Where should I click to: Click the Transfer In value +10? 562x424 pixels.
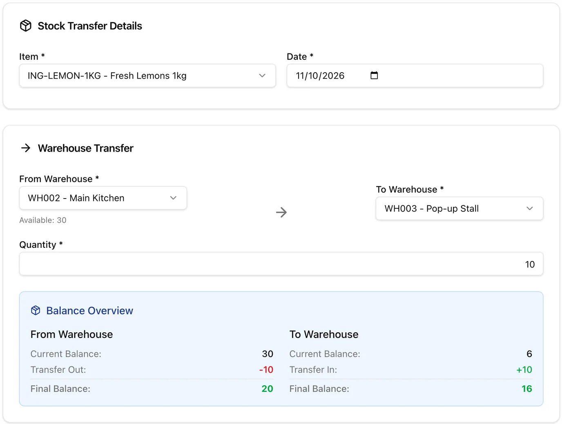524,370
